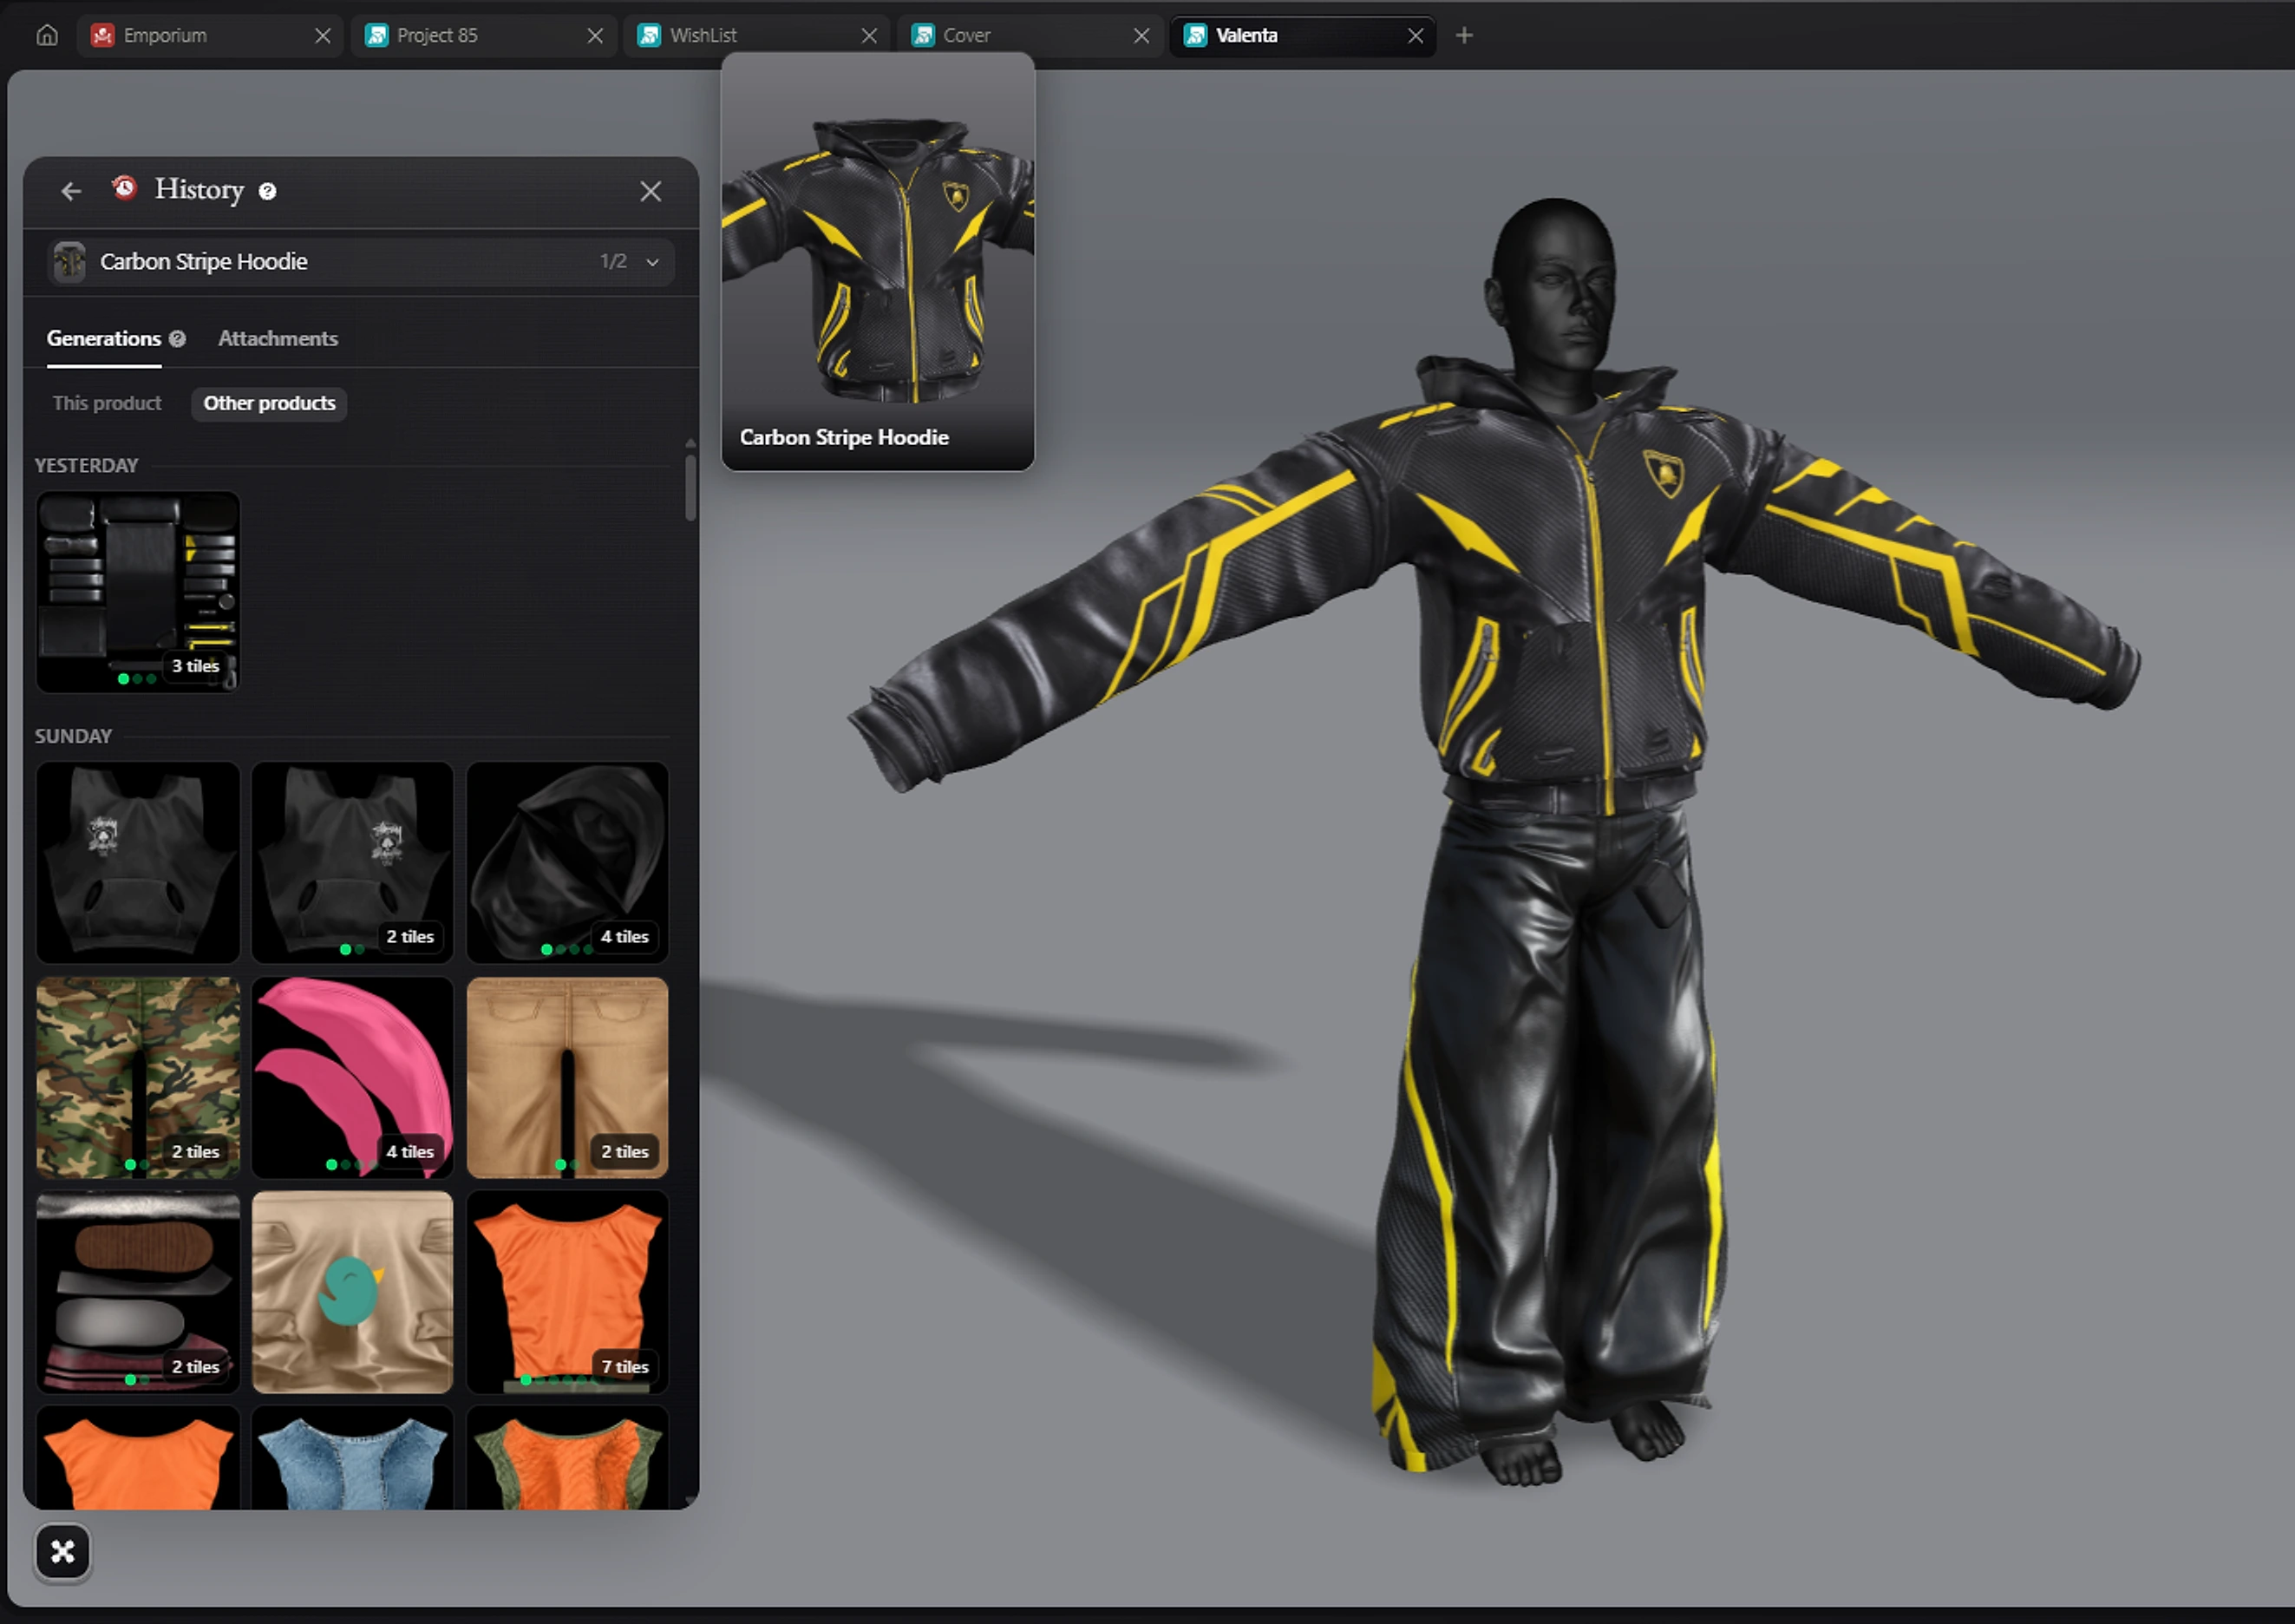Switch to the Attachments tab
2295x1624 pixels.
coord(278,339)
